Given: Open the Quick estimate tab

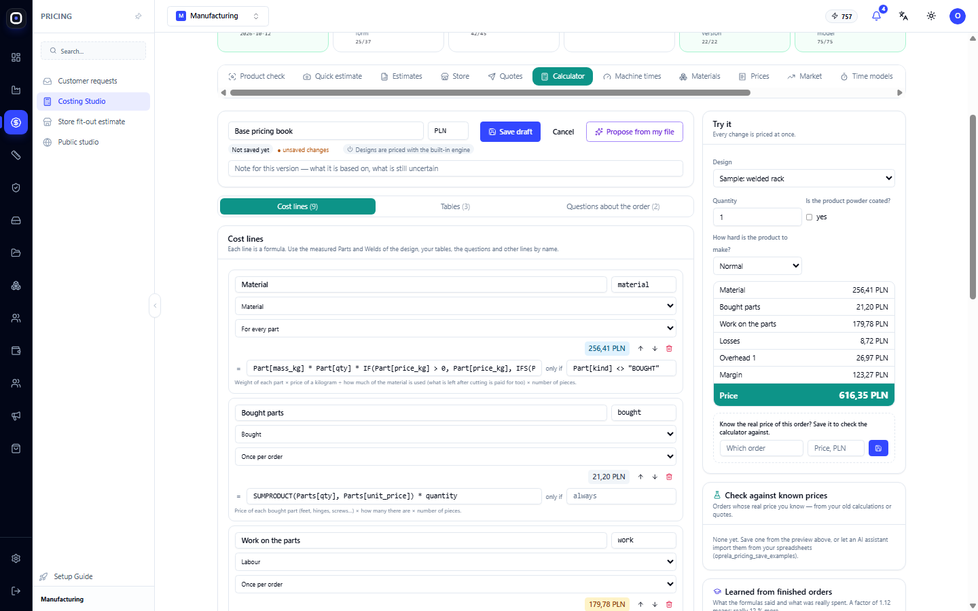Looking at the screenshot, I should pos(333,76).
